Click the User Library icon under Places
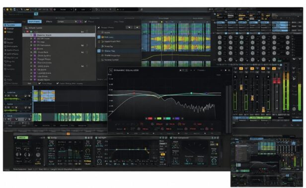Viewport: 306px width, 188px height. [x=5, y=84]
